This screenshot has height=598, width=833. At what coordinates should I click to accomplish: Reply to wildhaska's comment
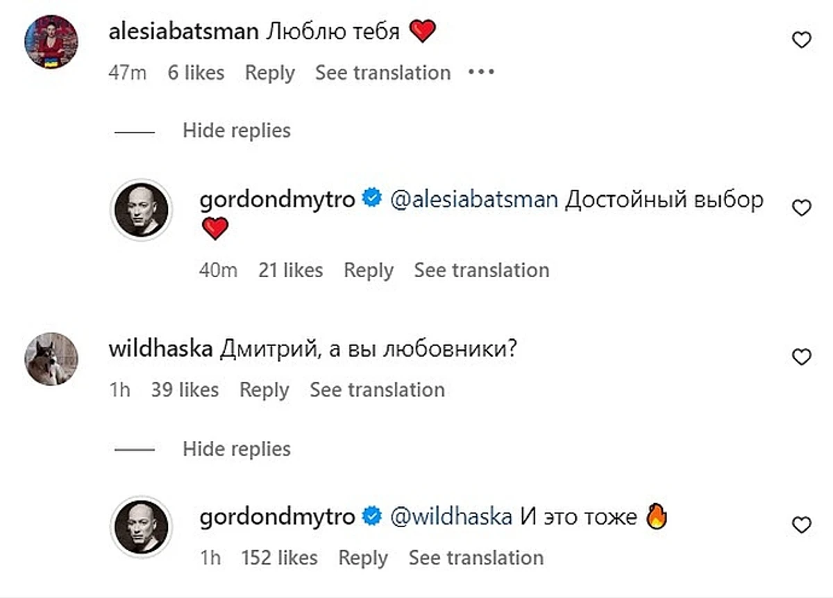click(264, 390)
